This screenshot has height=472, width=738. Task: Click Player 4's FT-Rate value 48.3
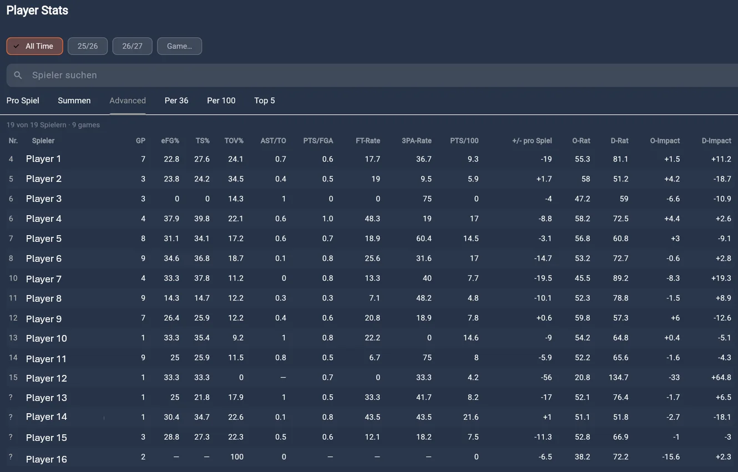372,219
